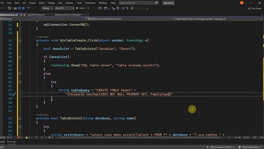Collapse the try block at line 45
264x149 pixels.
(20, 82)
